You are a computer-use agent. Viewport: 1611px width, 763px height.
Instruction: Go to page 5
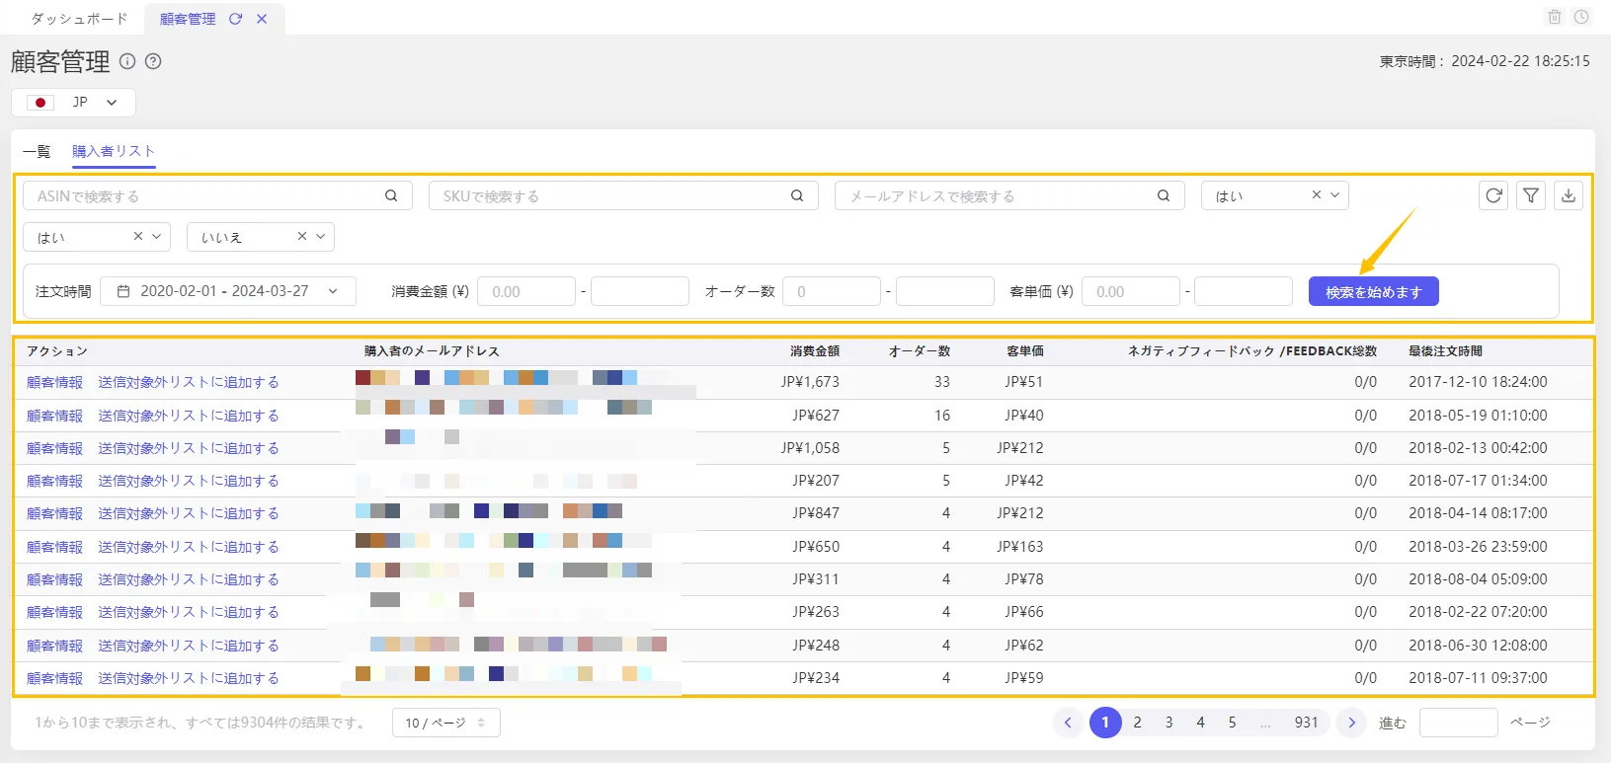pyautogui.click(x=1232, y=723)
